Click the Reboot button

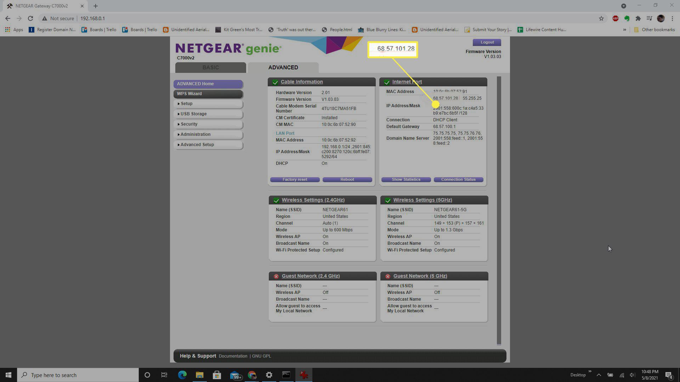tap(347, 179)
